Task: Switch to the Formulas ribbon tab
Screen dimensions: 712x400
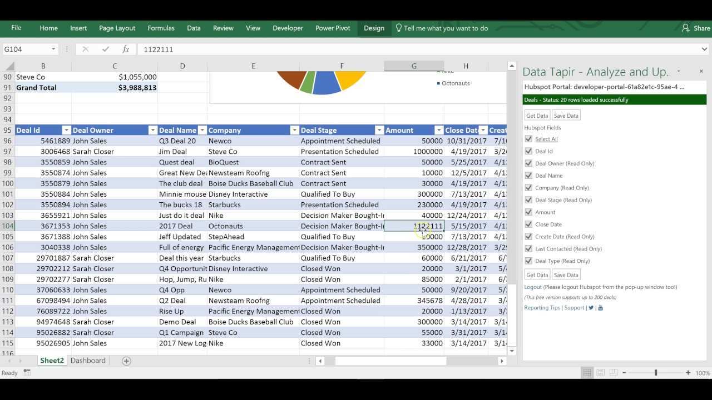Action: [161, 28]
